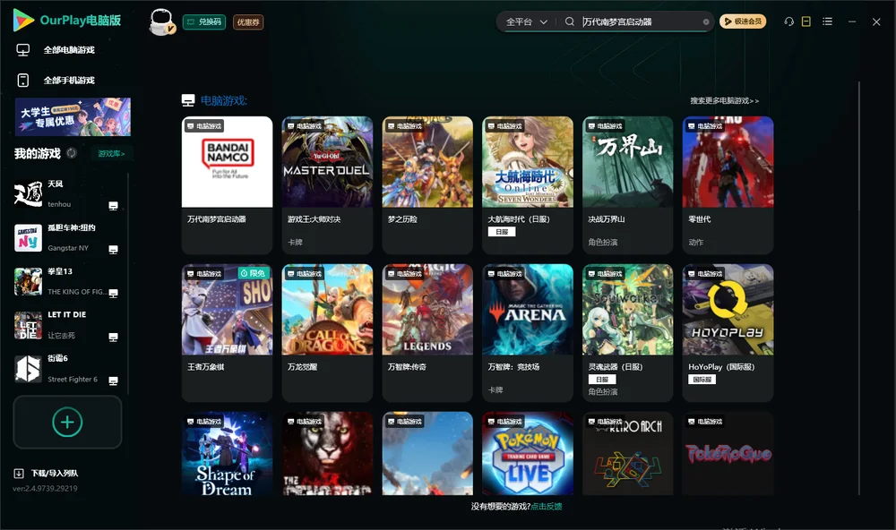Click the 点击反馈 feedback link
This screenshot has width=896, height=530.
pyautogui.click(x=547, y=507)
